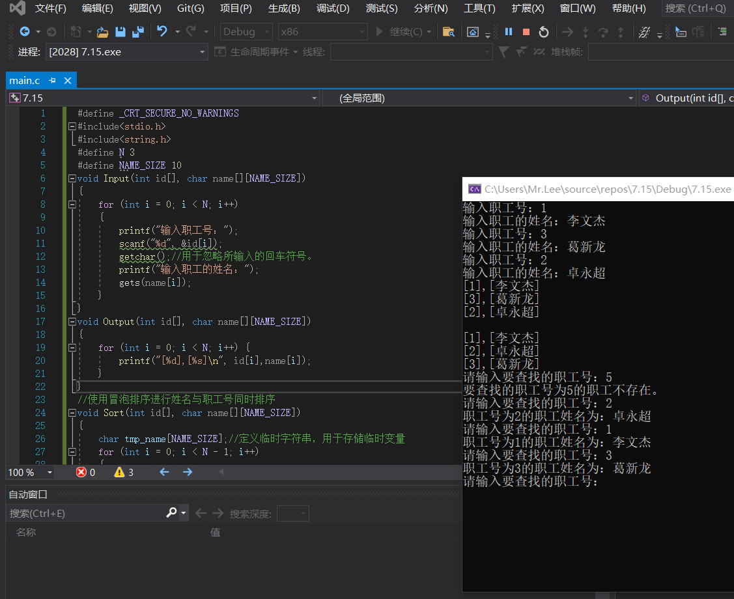Screen dimensions: 734x599
Task: Click the 名称 column header
Action: [x=26, y=532]
